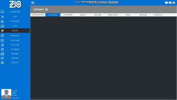Screen dimensions: 177x100
Task: Open the Contact Us tab
Action: 158,15
